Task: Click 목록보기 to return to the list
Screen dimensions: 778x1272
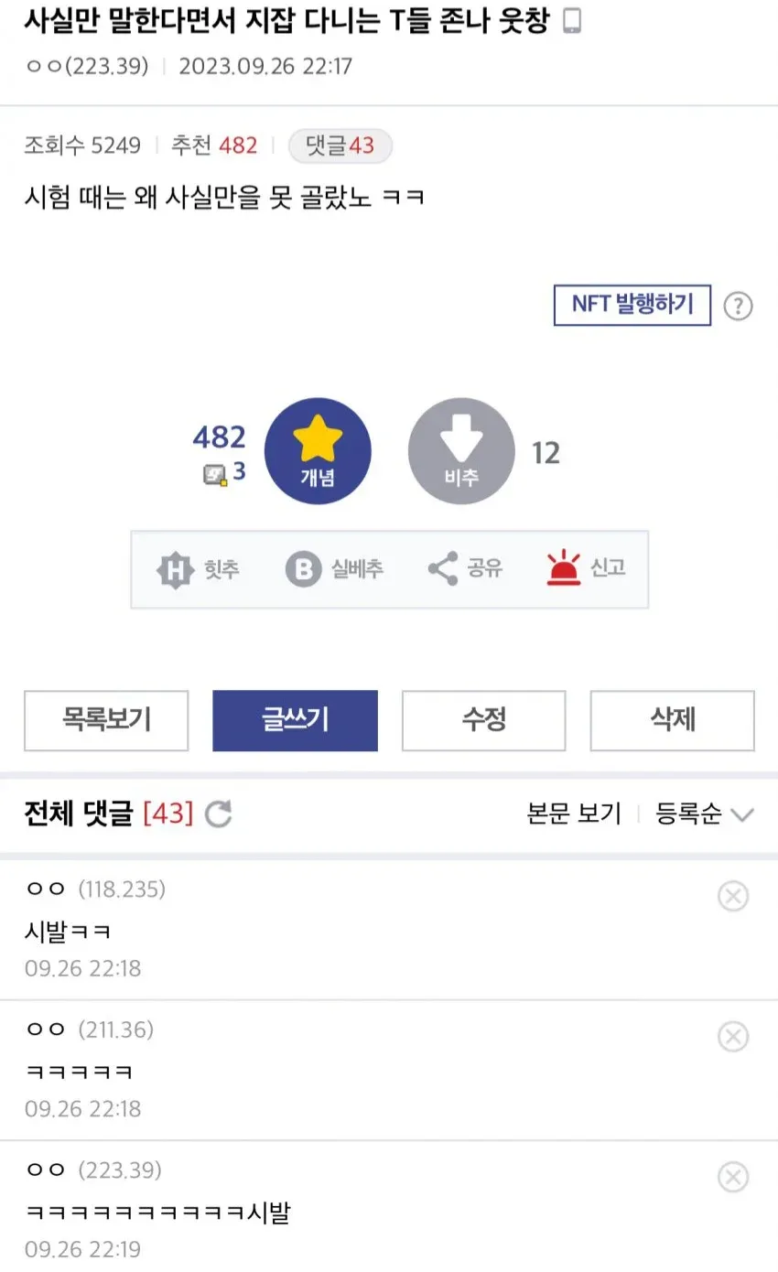Action: pyautogui.click(x=105, y=720)
